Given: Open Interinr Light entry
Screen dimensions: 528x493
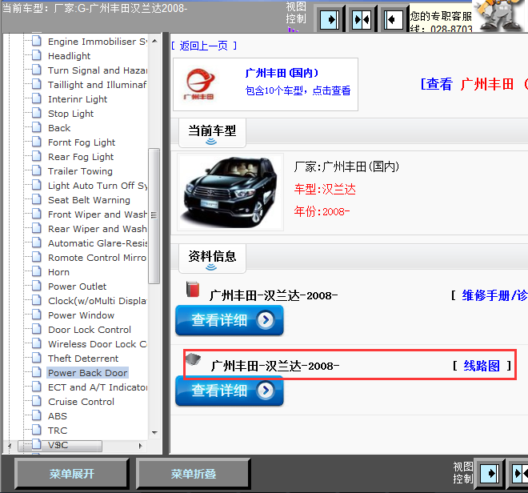Looking at the screenshot, I should (78, 99).
